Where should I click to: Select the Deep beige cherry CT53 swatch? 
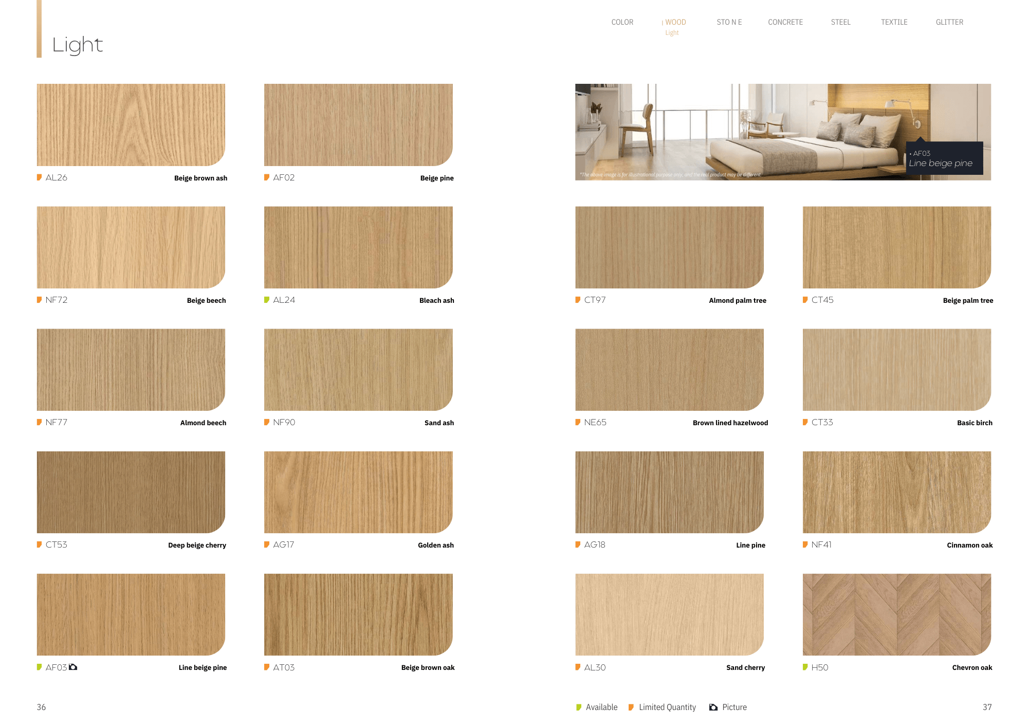131,492
